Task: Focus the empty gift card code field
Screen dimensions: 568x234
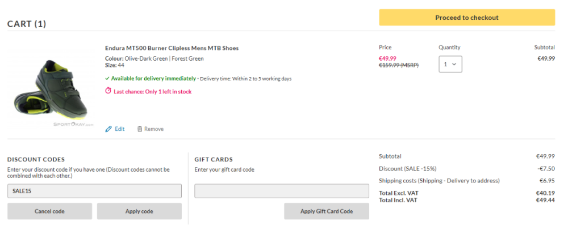Action: click(281, 191)
